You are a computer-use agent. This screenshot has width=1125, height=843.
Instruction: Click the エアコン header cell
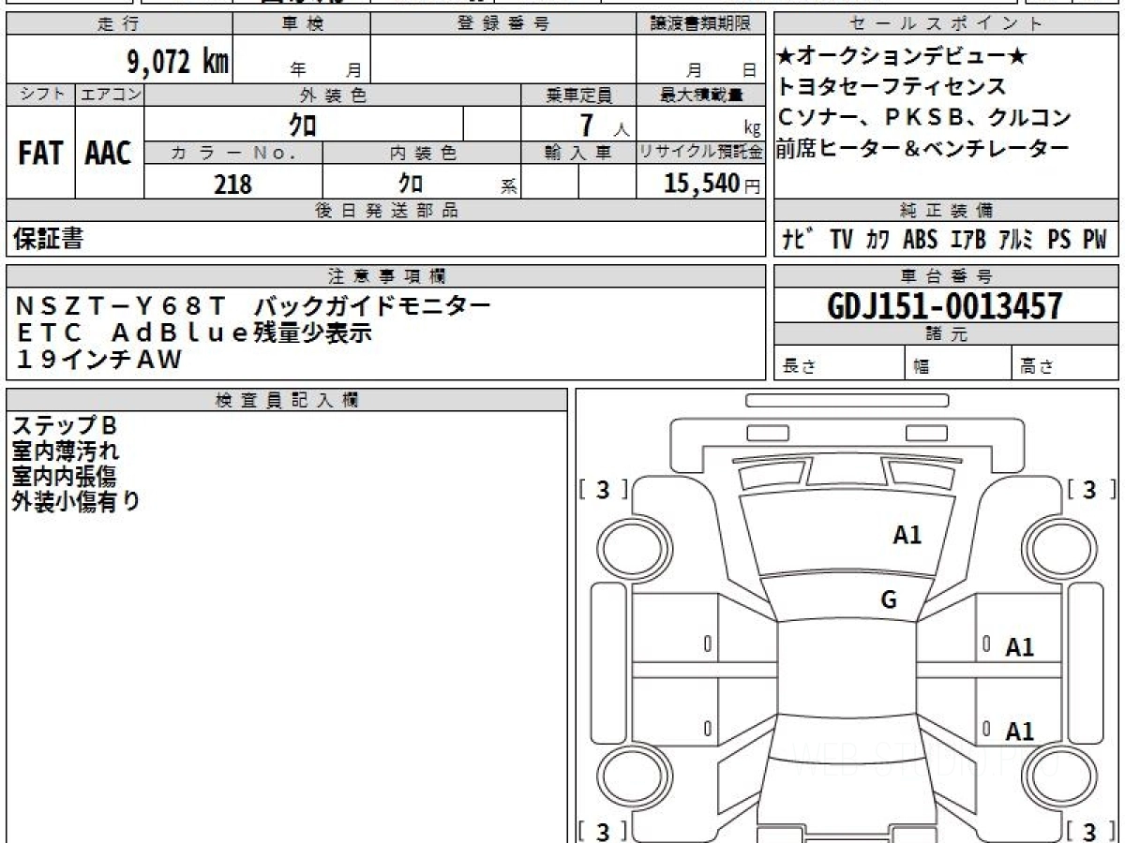(110, 95)
